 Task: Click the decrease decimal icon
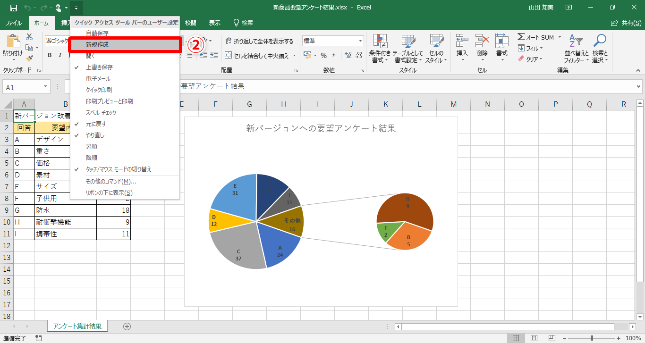click(359, 56)
